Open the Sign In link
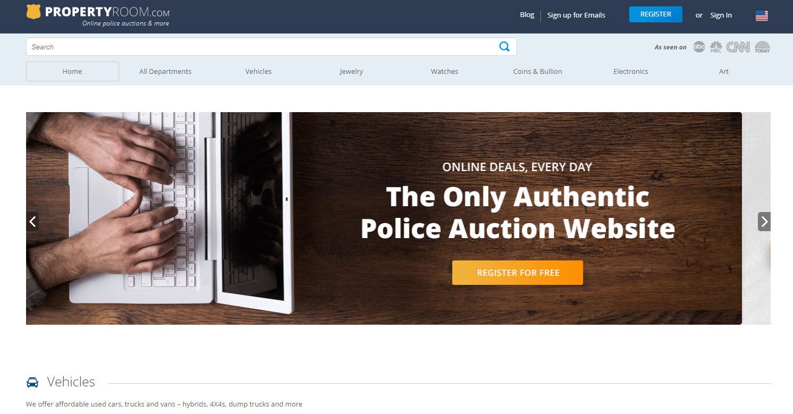 click(x=721, y=15)
